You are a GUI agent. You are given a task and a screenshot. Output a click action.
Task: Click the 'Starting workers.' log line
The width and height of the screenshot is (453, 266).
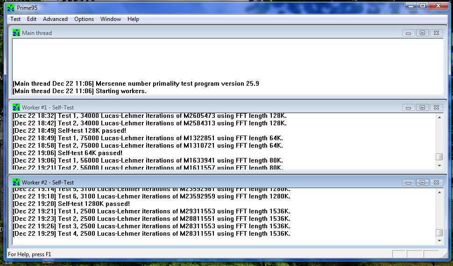(x=80, y=91)
